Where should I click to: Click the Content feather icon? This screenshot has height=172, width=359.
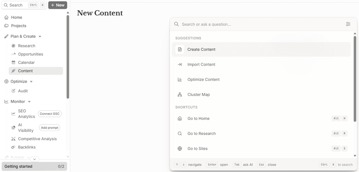(x=14, y=71)
